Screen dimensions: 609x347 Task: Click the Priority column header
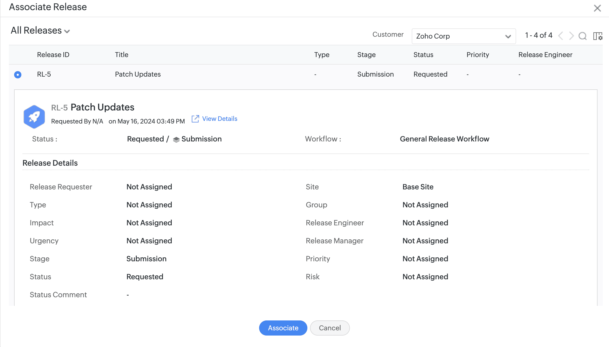point(477,55)
